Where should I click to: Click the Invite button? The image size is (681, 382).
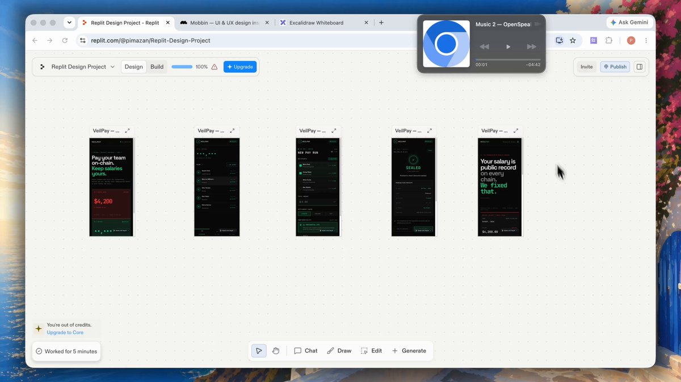(587, 67)
